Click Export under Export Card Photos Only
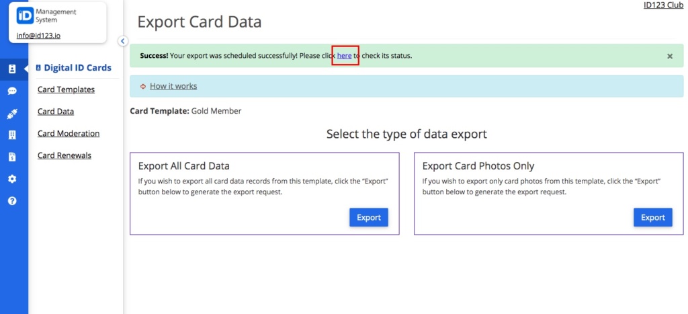688x314 pixels. 653,217
